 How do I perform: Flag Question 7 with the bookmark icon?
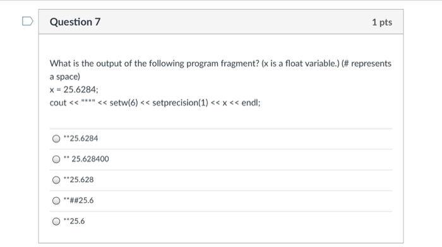point(28,21)
